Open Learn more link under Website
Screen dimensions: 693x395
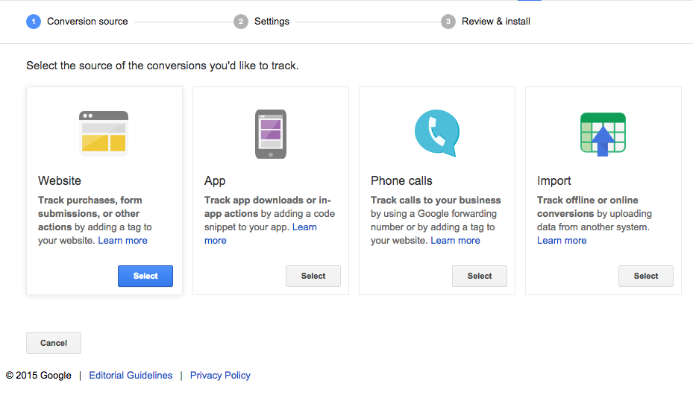pyautogui.click(x=122, y=241)
